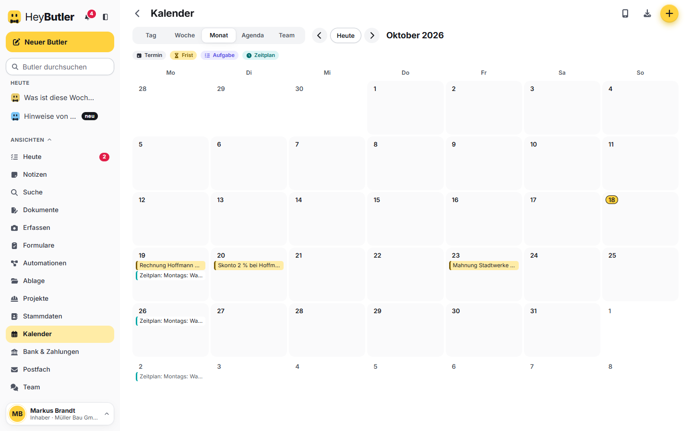691x431 pixels.
Task: Download the calendar export
Action: tap(647, 13)
